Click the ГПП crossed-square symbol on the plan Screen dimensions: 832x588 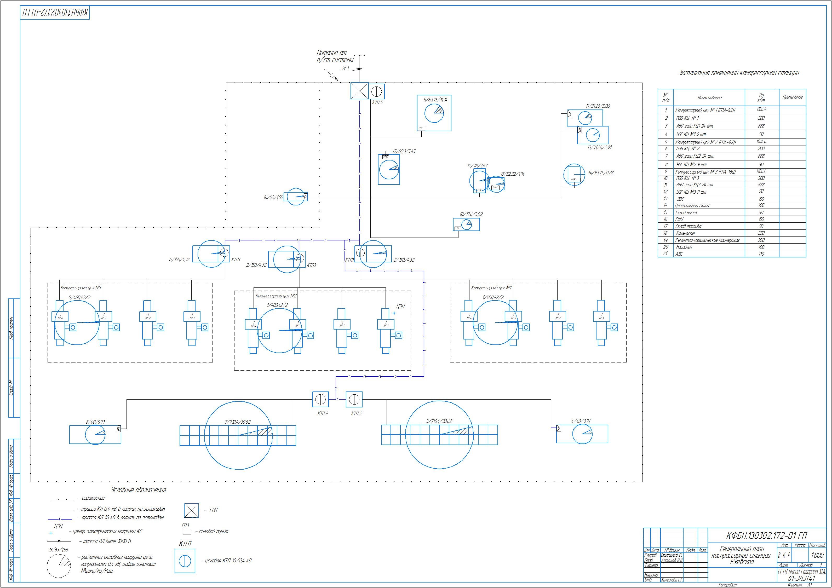coord(359,91)
